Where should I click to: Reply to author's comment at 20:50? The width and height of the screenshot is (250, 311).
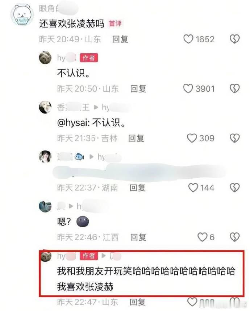click(138, 89)
